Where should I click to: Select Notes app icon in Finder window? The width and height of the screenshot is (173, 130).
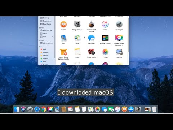[x=77, y=52]
